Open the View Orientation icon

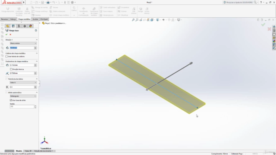[152, 20]
